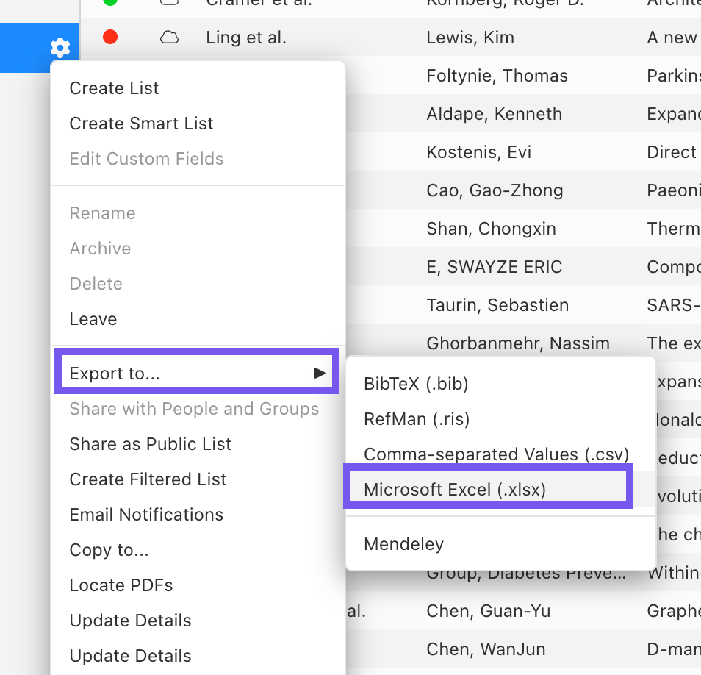Click the Leave menu option
The height and width of the screenshot is (675, 701).
point(93,319)
